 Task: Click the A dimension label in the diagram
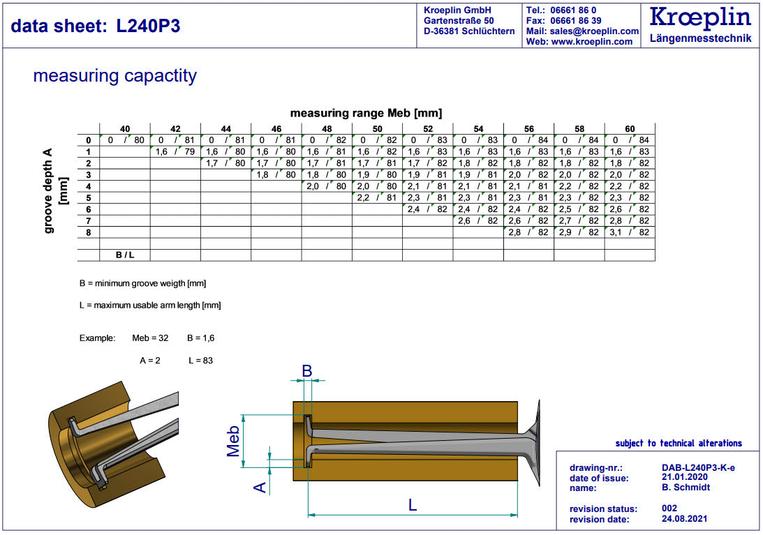(x=260, y=487)
